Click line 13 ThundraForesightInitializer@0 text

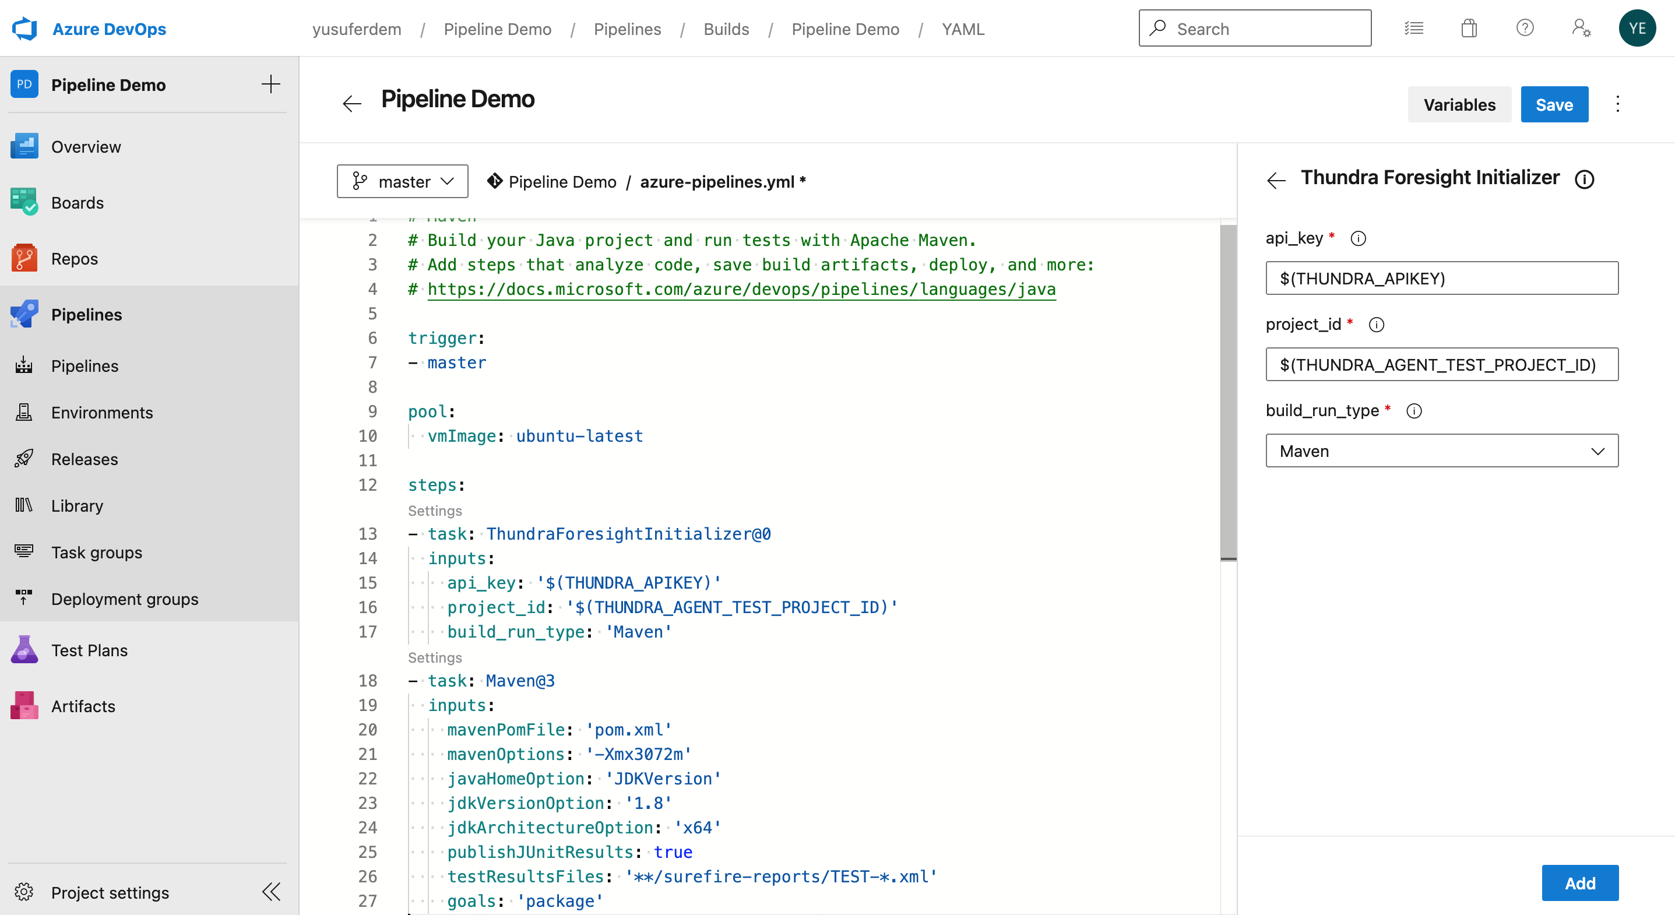click(628, 534)
